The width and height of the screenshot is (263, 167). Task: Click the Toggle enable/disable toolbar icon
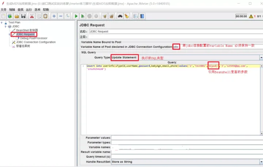tap(68, 16)
